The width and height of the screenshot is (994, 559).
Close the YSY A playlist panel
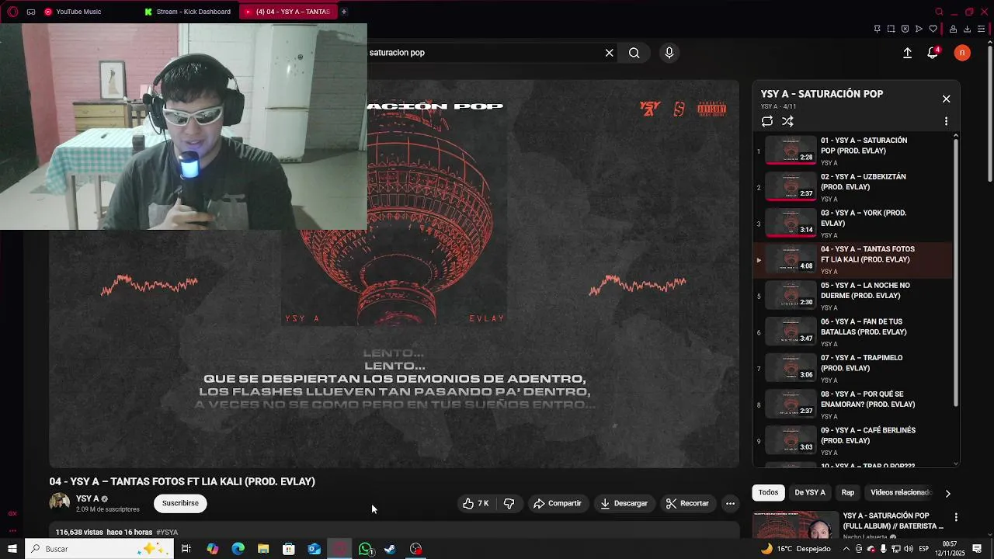pos(946,99)
